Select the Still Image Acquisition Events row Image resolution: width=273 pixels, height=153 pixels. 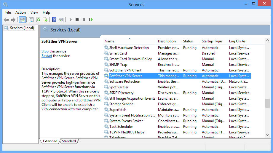177,98
